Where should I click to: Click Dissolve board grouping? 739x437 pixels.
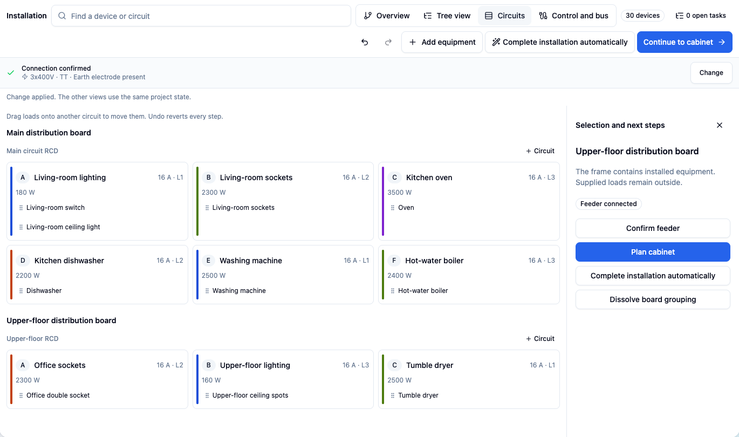click(x=653, y=299)
